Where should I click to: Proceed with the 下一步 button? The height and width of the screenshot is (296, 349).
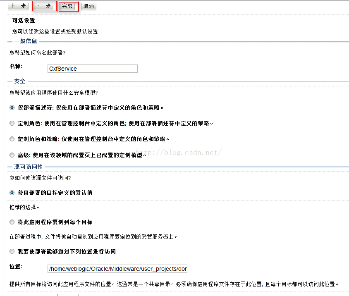[43, 6]
